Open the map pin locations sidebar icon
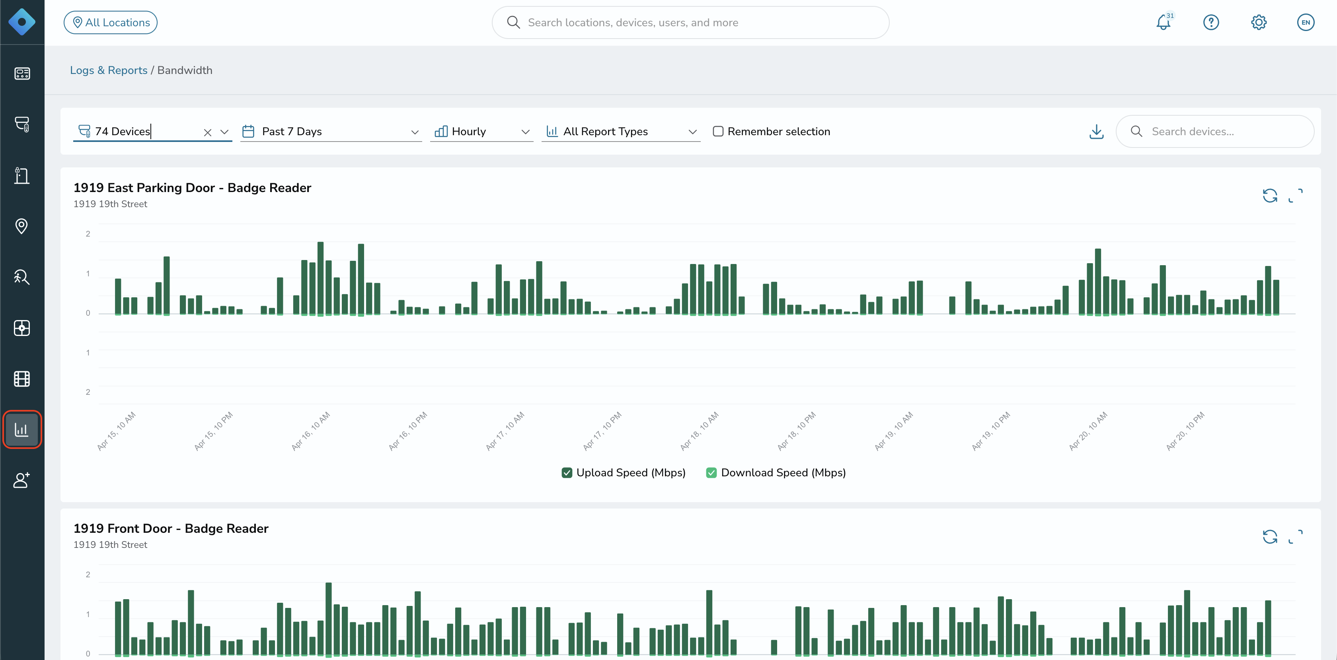Screen dimensions: 1337x660 tap(22, 226)
